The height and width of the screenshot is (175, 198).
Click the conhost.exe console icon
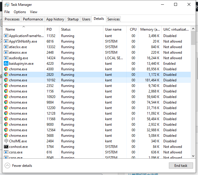pos(6,147)
